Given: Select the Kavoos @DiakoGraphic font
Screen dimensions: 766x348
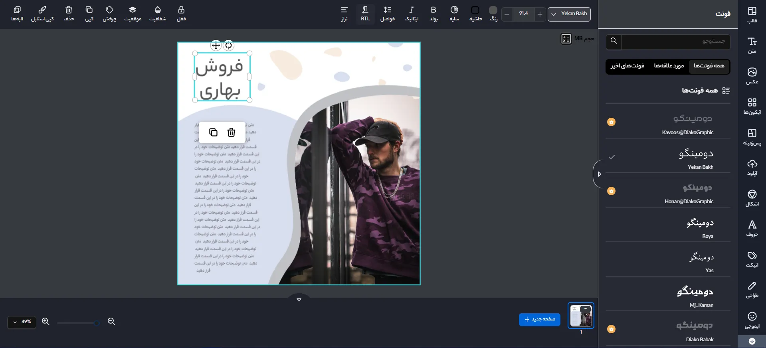Looking at the screenshot, I should [668, 122].
